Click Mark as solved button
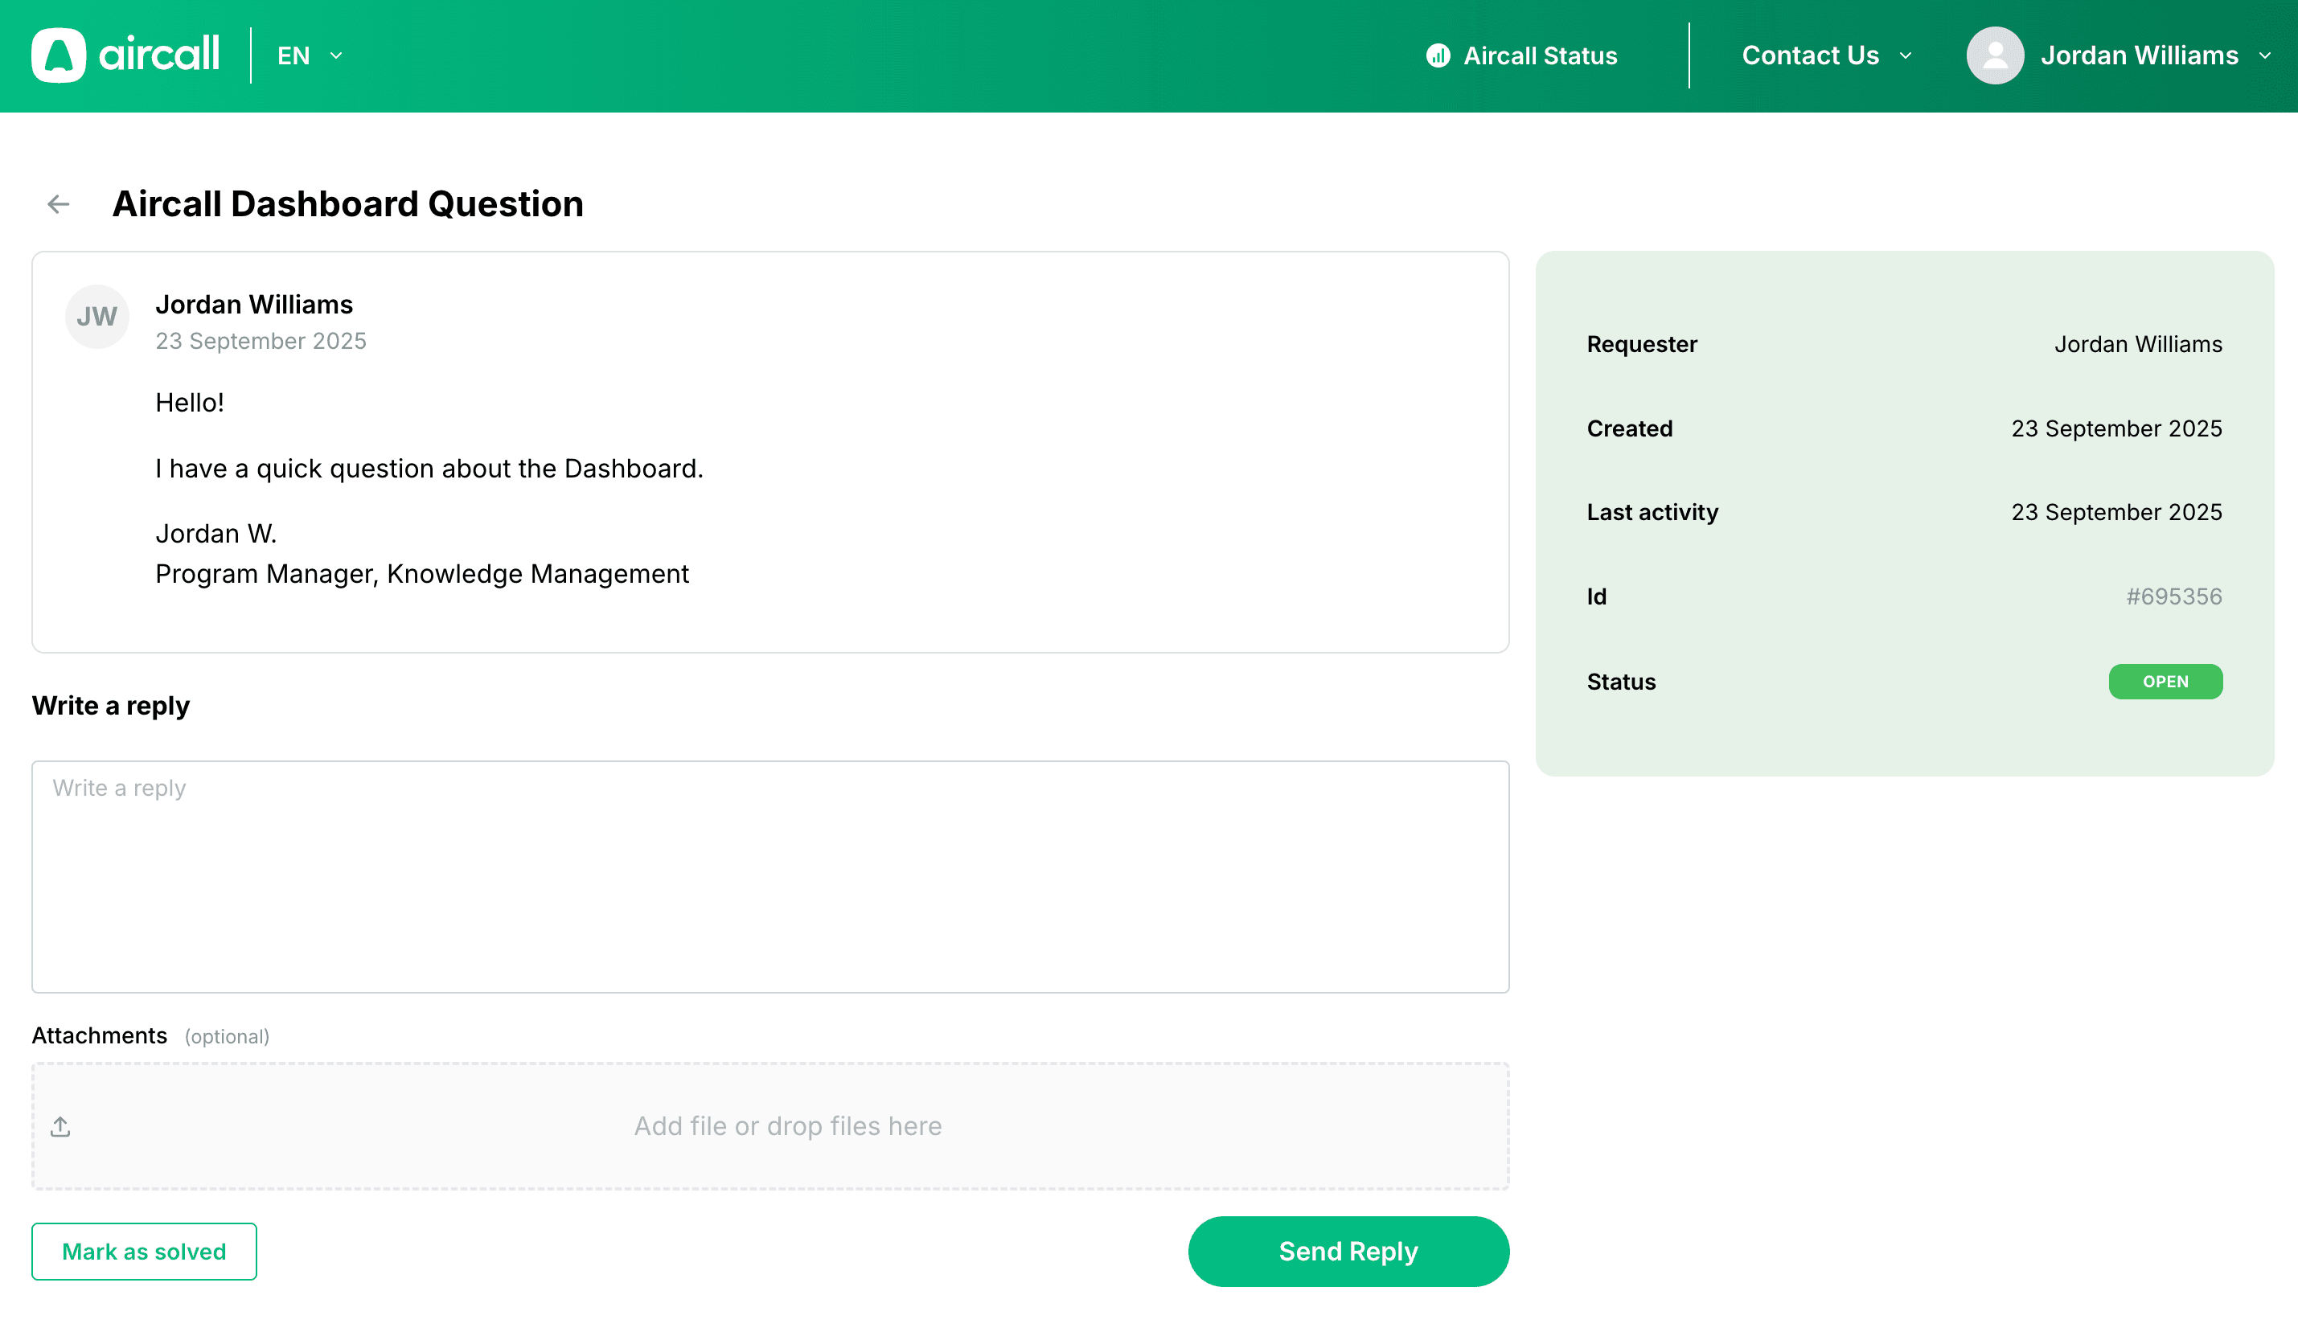The width and height of the screenshot is (2298, 1336). click(x=144, y=1251)
